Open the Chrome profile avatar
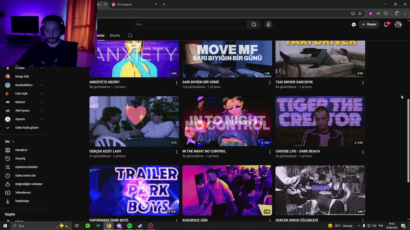This screenshot has width=410, height=230. click(397, 13)
